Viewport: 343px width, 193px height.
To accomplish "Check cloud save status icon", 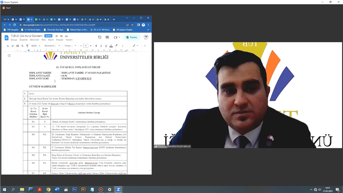I will [67, 36].
